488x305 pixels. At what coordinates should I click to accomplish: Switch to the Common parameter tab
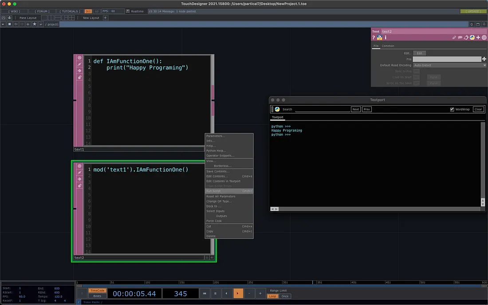(x=388, y=46)
